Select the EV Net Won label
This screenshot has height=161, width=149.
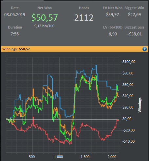(x=113, y=8)
